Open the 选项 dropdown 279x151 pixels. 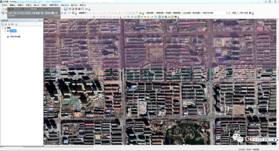[x=235, y=13]
